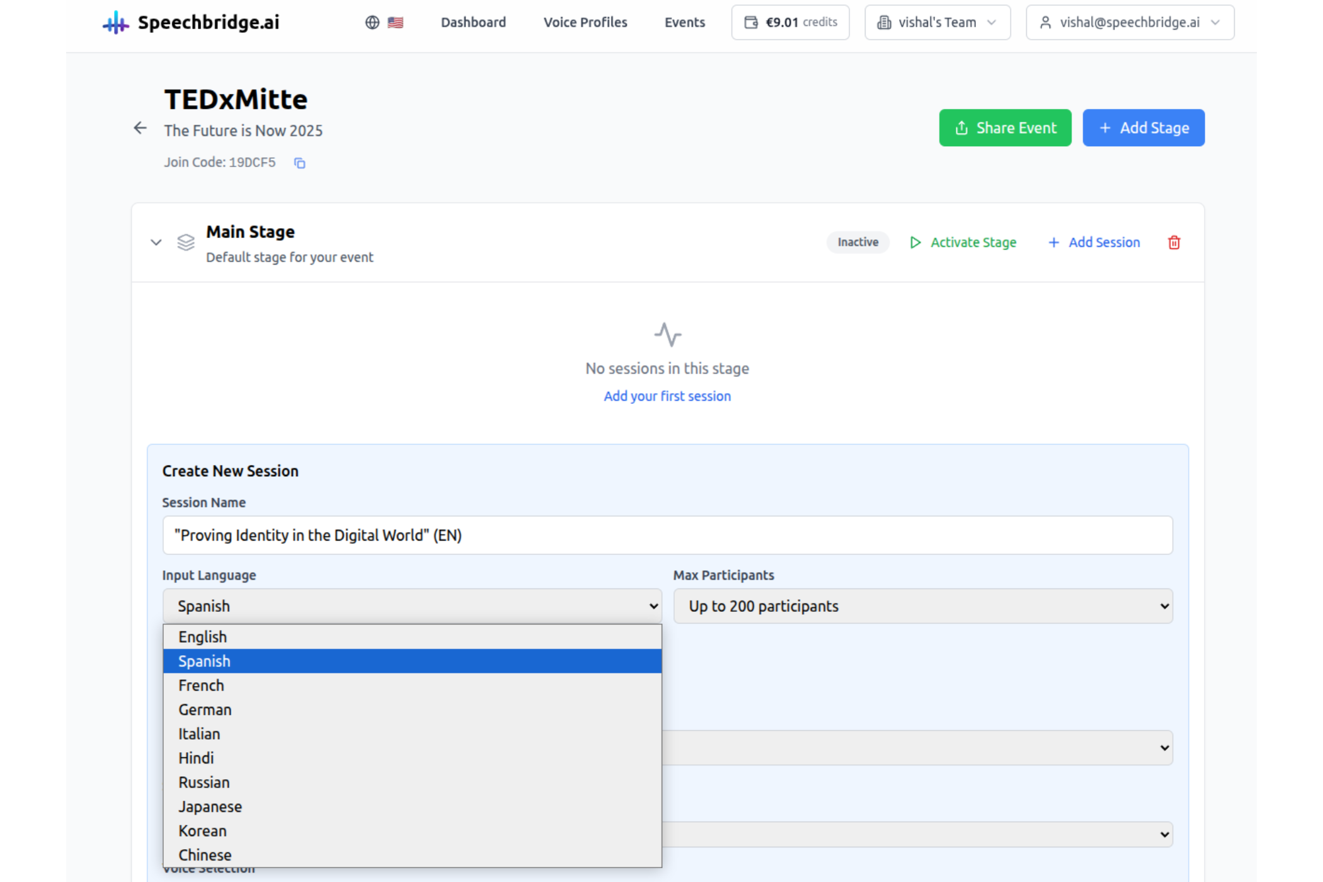Collapse the Main Stage chevron
1323x882 pixels.
pos(156,243)
